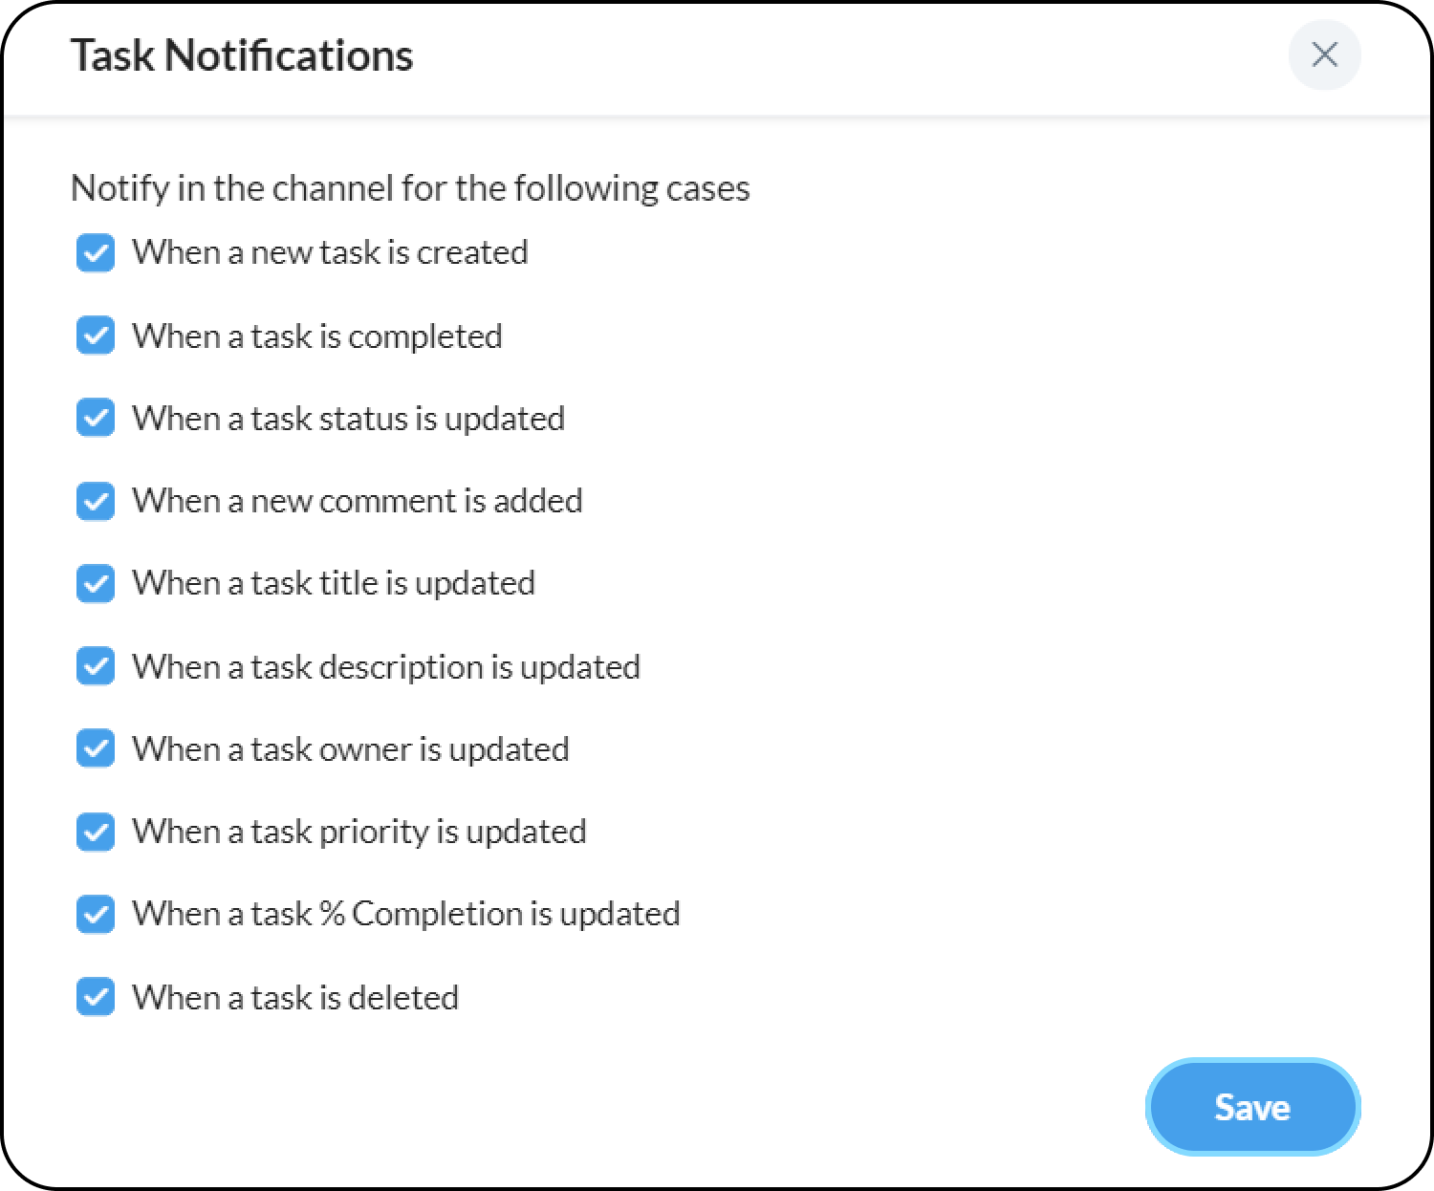Click the 'When a task description is updated' text
Image resolution: width=1434 pixels, height=1191 pixels.
click(x=385, y=666)
